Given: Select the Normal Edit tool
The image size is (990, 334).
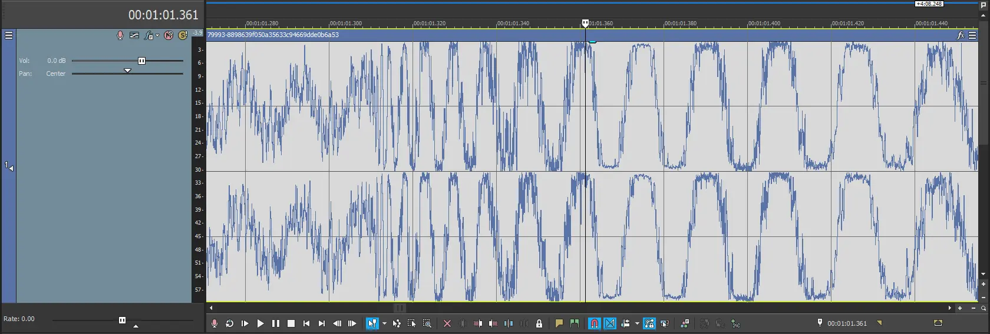Looking at the screenshot, I should point(372,323).
